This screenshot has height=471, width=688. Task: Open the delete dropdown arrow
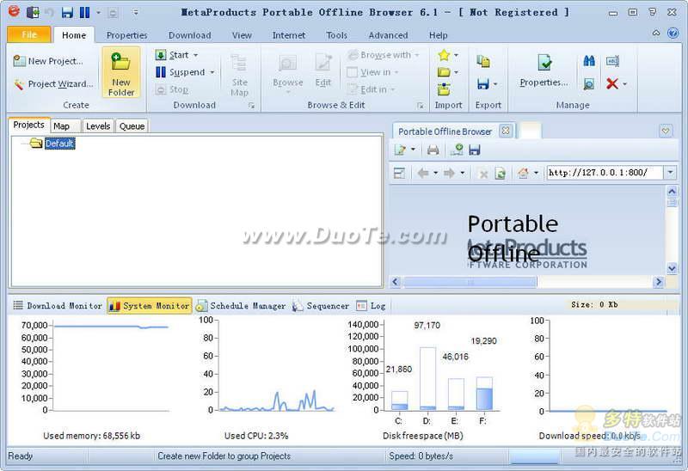click(x=625, y=83)
